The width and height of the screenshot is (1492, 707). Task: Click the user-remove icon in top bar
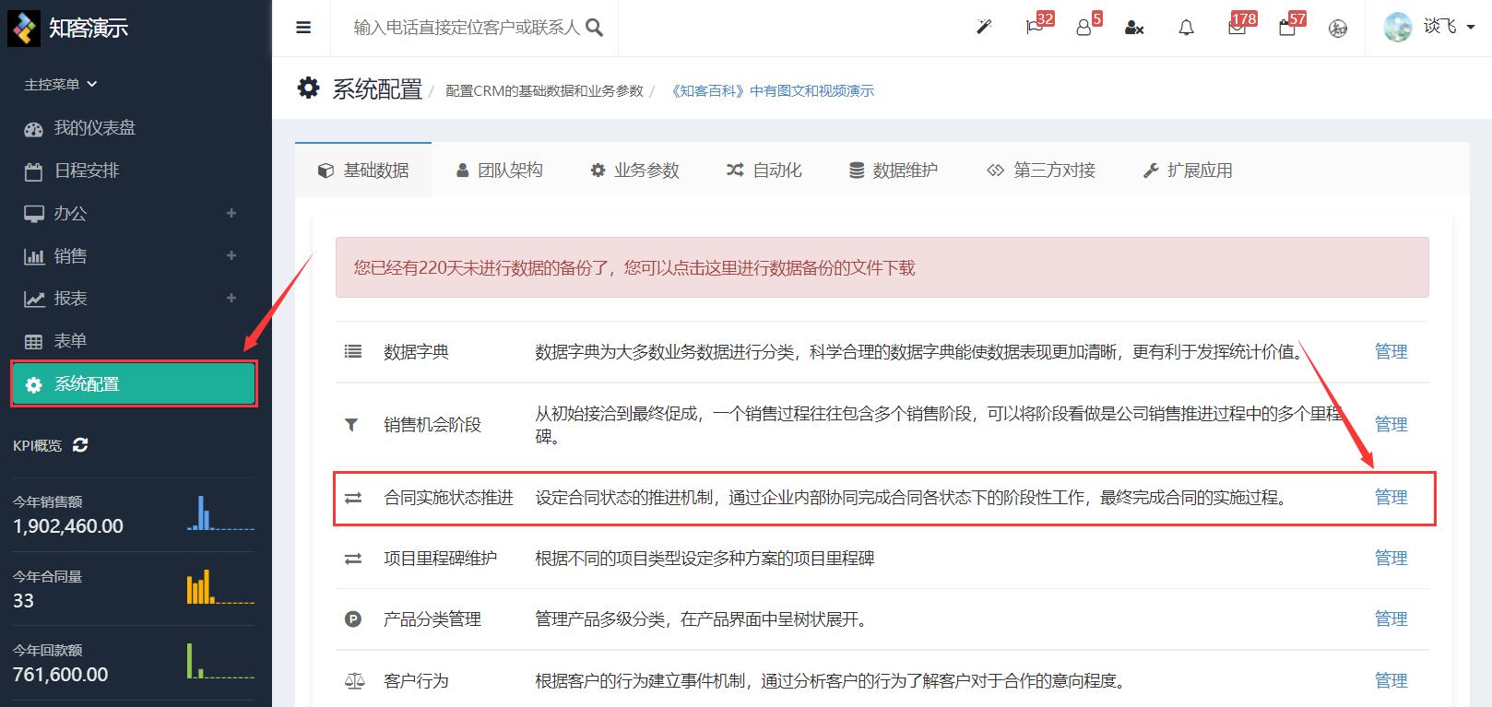[x=1134, y=29]
